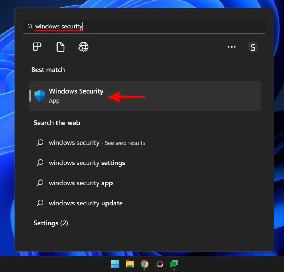Click the user account avatar

pyautogui.click(x=253, y=47)
